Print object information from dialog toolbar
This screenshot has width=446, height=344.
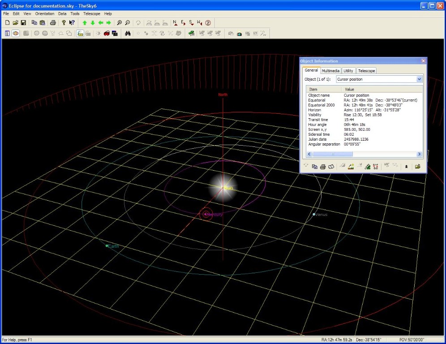click(x=322, y=167)
